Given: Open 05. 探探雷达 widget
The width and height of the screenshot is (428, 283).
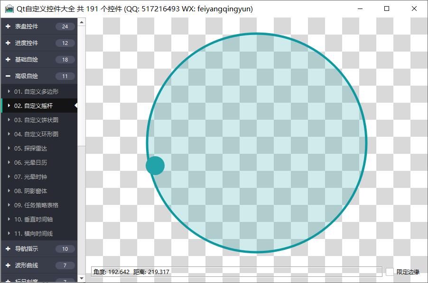Looking at the screenshot, I should pos(30,149).
